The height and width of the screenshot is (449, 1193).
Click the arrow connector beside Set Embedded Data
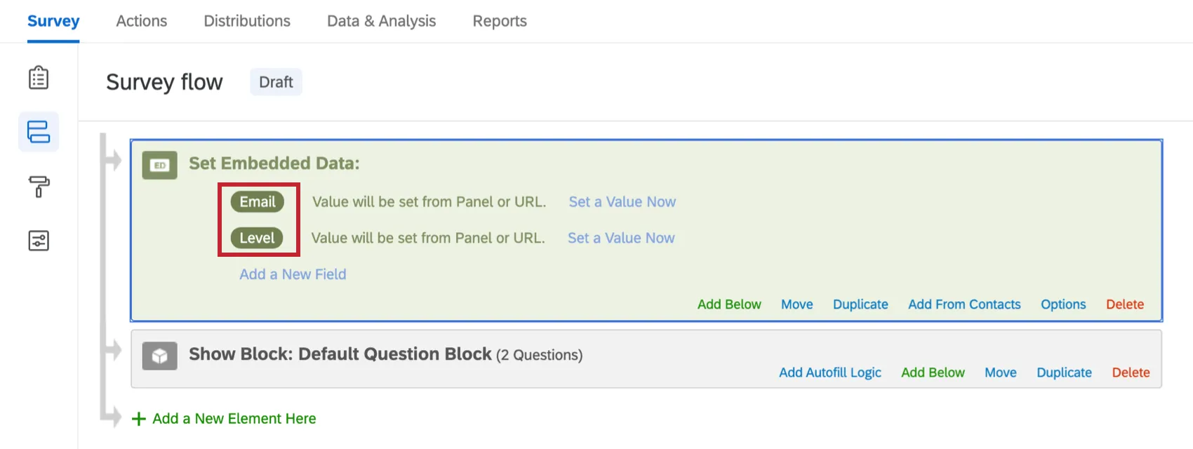click(x=114, y=160)
